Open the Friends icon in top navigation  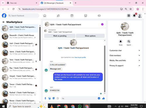click(58, 16)
